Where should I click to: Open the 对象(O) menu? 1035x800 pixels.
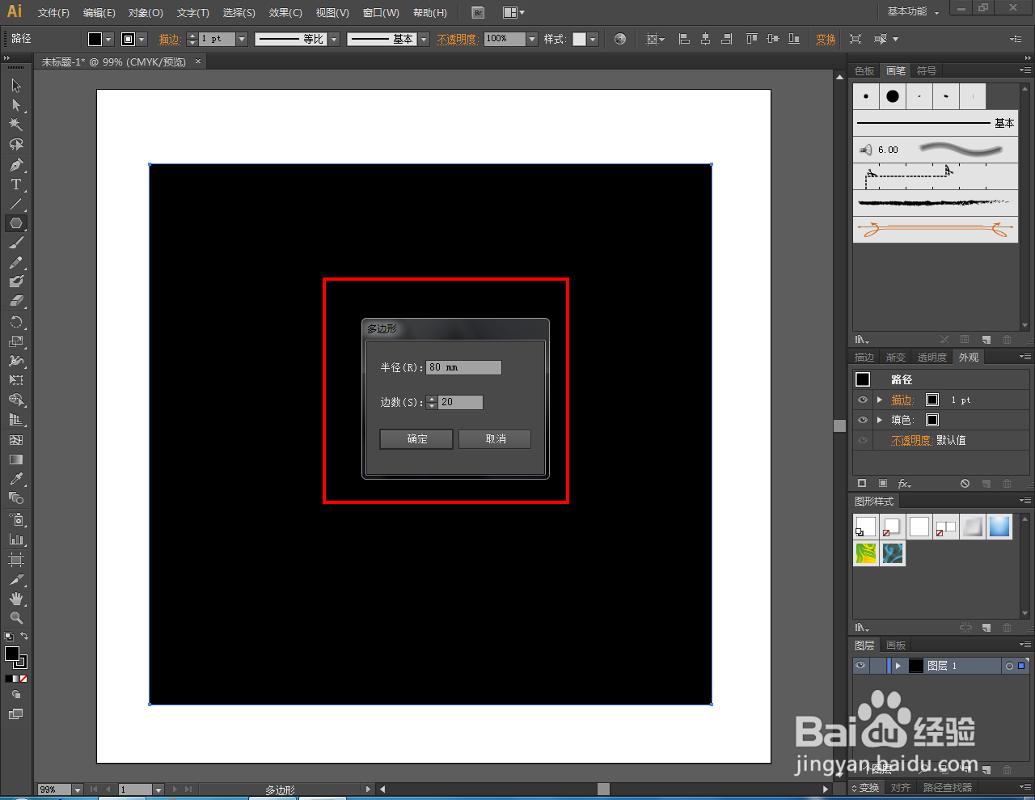point(146,13)
